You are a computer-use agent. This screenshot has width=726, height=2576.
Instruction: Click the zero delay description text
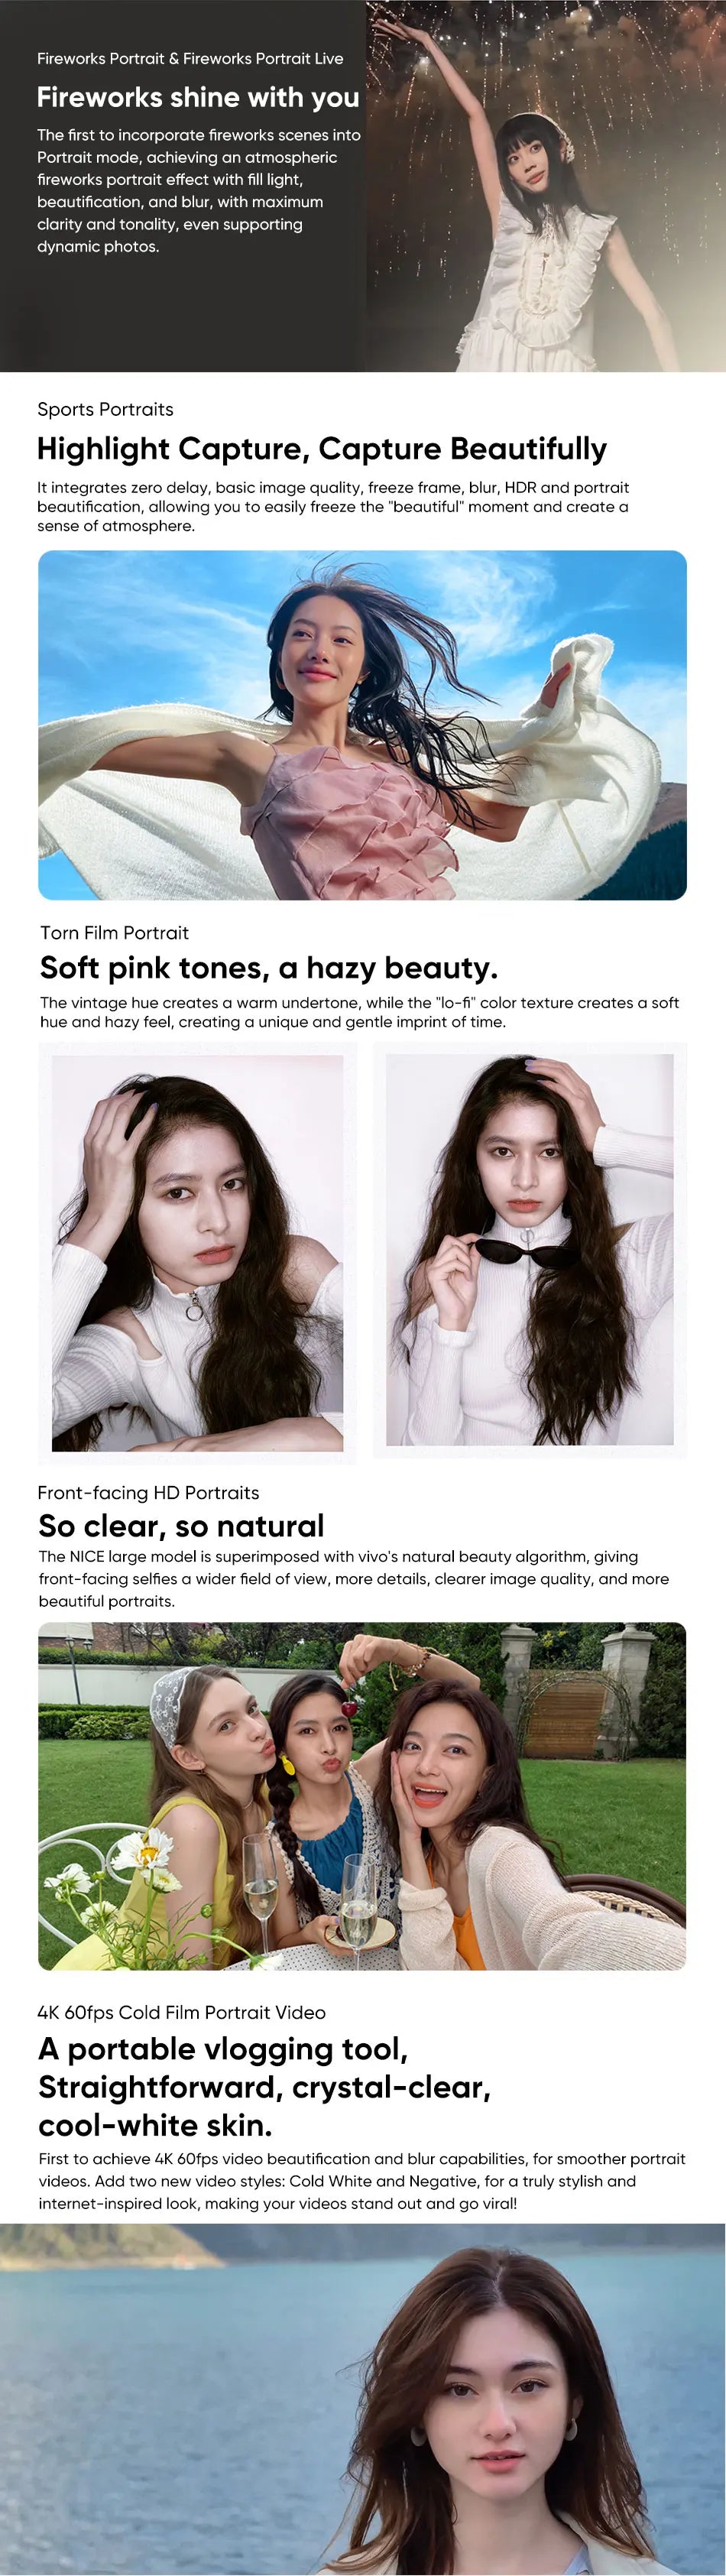(333, 506)
